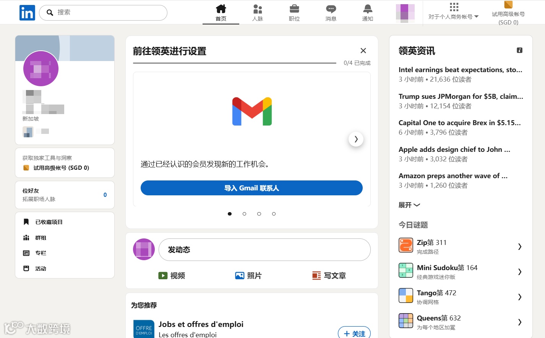
Task: Click the 导入 Gmail 联系人 button
Action: pos(251,188)
